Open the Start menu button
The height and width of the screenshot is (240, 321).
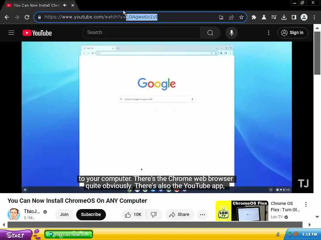coord(15,235)
